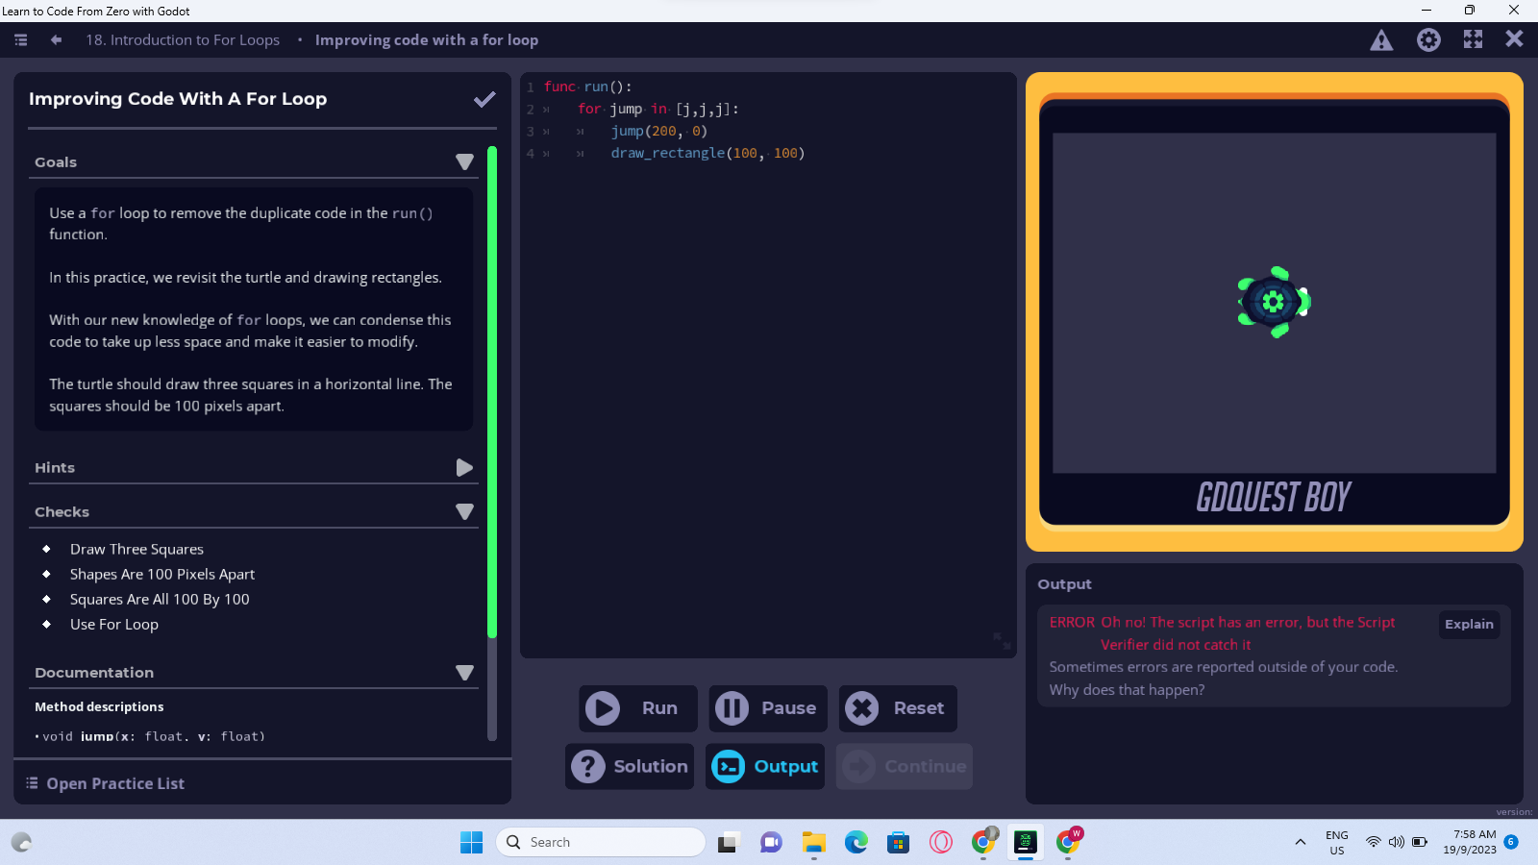
Task: Select the Squares Are All 100 By 100 check
Action: pyautogui.click(x=160, y=599)
